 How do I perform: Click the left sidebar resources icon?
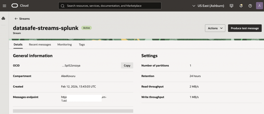(x=3, y=18)
